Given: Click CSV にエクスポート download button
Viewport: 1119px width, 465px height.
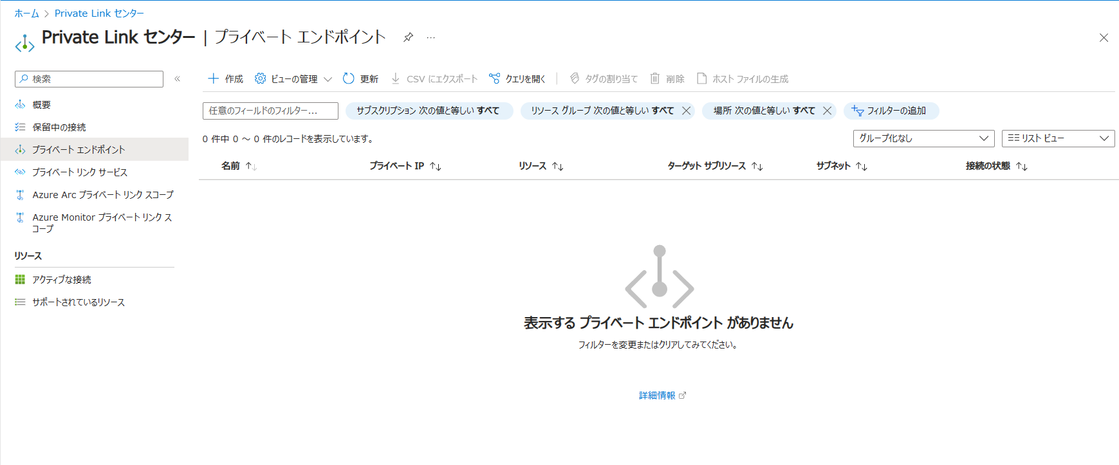Looking at the screenshot, I should tap(434, 79).
